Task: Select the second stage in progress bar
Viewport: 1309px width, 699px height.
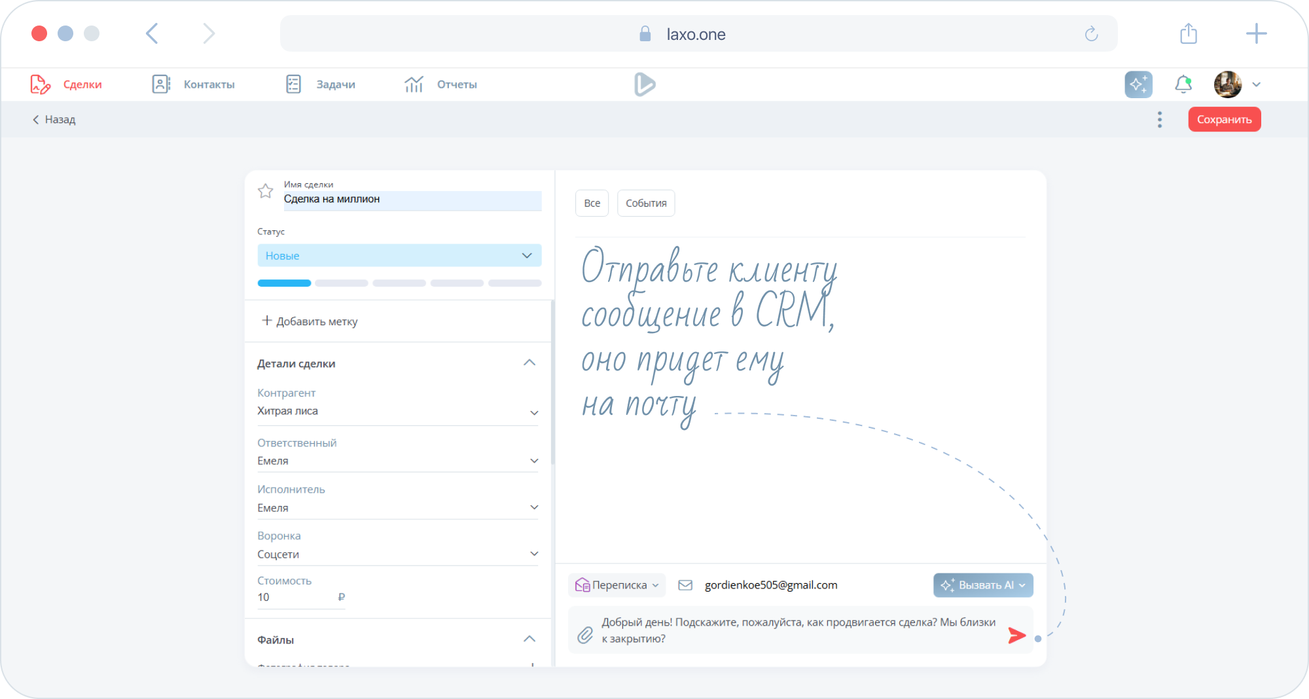Action: pyautogui.click(x=342, y=283)
